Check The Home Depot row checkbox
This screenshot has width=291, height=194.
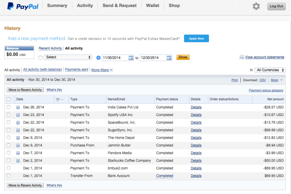coord(8,138)
